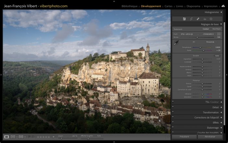Image resolution: width=228 pixels, height=143 pixels.
Task: Open the profile browser grid icon
Action: pyautogui.click(x=219, y=34)
